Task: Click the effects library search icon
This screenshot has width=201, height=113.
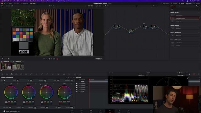Action: pos(197,6)
